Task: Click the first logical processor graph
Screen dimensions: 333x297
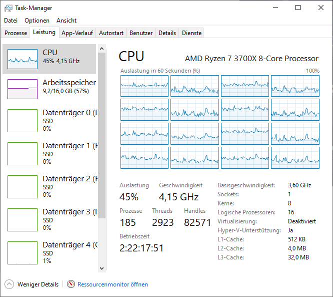Action: coord(144,86)
